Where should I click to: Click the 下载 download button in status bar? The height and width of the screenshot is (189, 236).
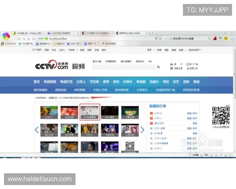coord(204,155)
